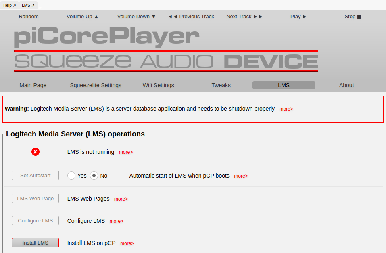Open the Squeezelite Settings tab
The width and height of the screenshot is (386, 253).
pyautogui.click(x=96, y=85)
